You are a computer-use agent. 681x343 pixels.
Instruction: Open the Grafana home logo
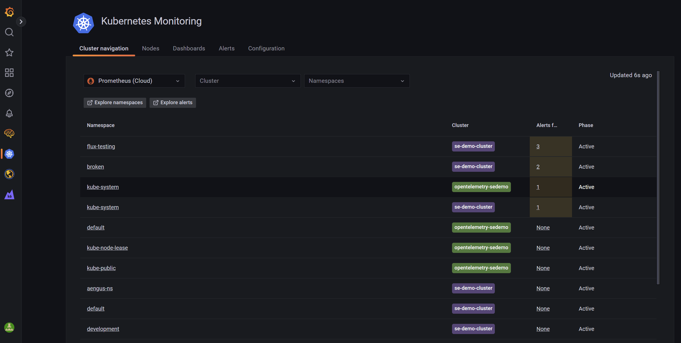point(9,12)
